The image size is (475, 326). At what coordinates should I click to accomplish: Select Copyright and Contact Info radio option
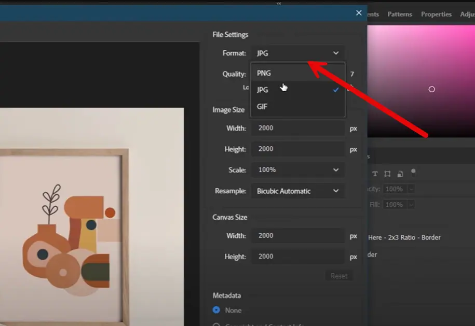[216, 324]
